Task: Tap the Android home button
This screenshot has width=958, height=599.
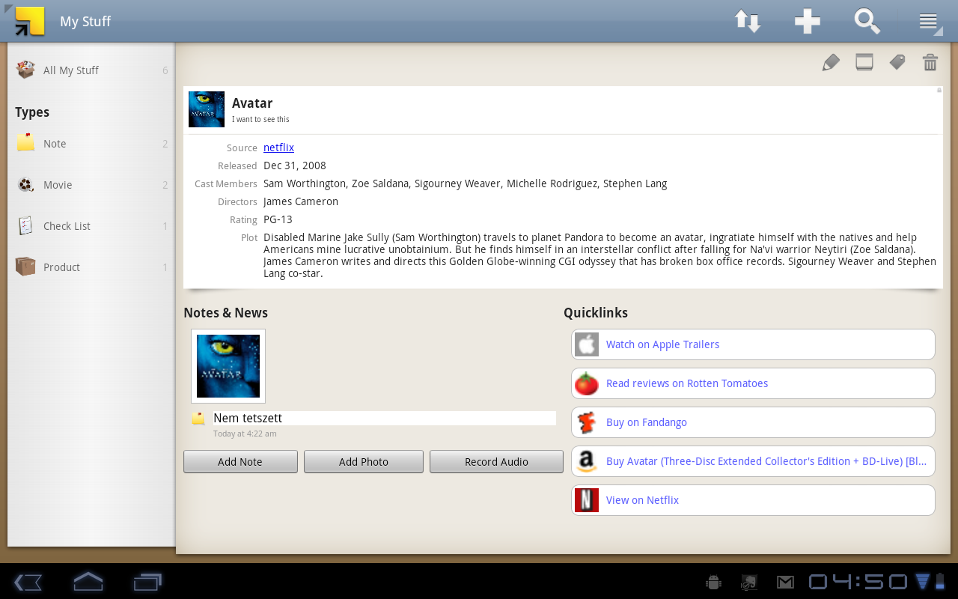Action: 88,582
